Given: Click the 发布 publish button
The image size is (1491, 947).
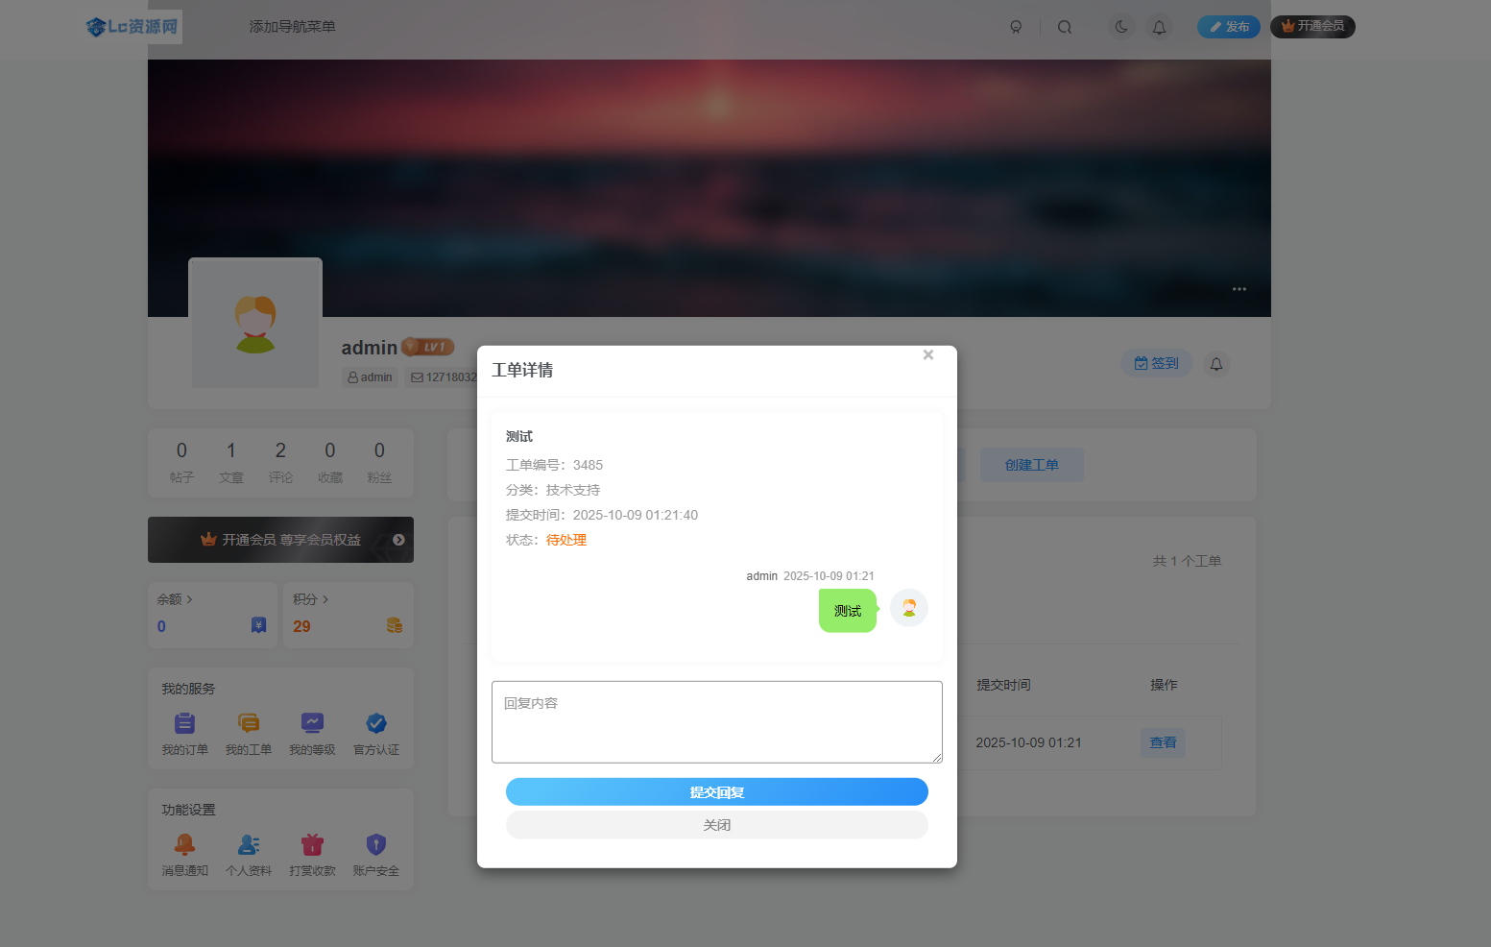Looking at the screenshot, I should pos(1228,27).
